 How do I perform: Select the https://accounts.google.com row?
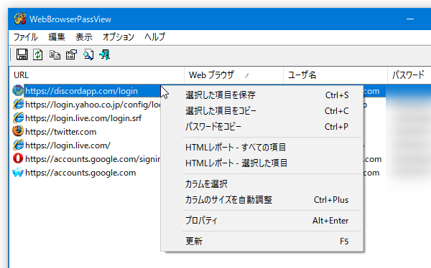(x=80, y=173)
